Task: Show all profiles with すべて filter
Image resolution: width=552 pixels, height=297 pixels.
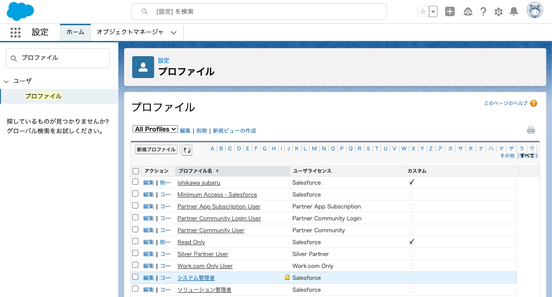Action: pyautogui.click(x=527, y=156)
